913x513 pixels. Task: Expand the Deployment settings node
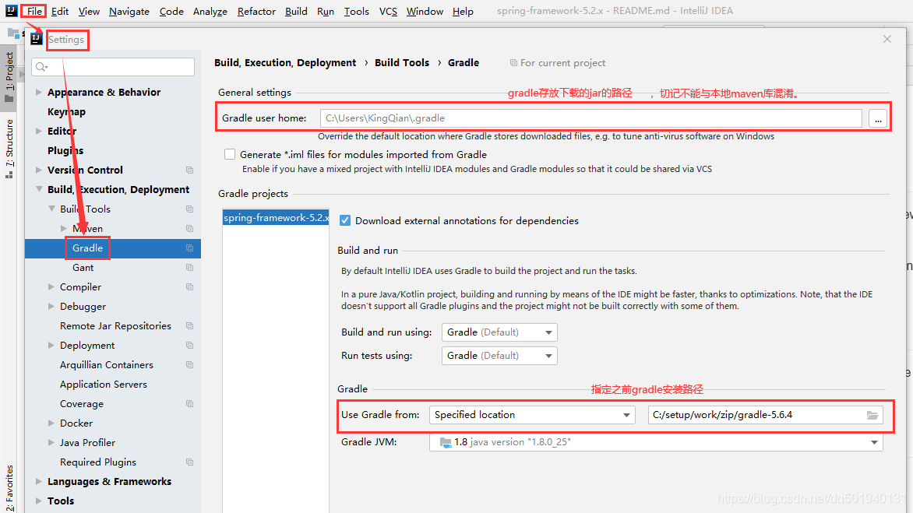pyautogui.click(x=51, y=346)
